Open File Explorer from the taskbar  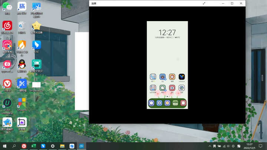62,146
